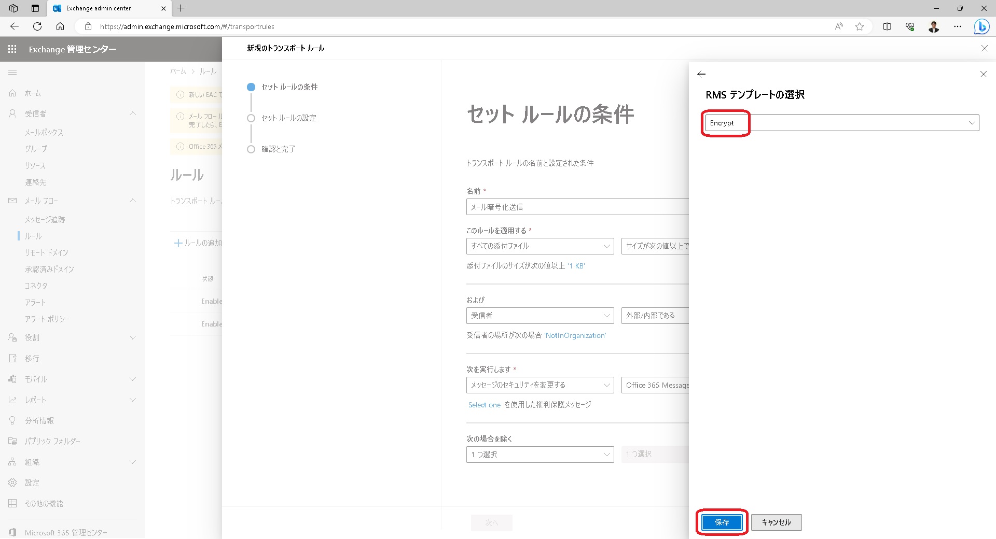Open Bing Chat icon in Edge toolbar
The image size is (996, 539).
[981, 26]
